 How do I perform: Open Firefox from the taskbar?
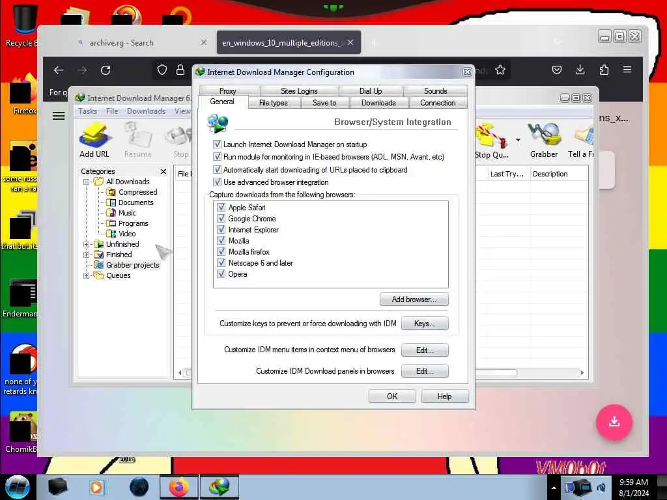pyautogui.click(x=178, y=487)
